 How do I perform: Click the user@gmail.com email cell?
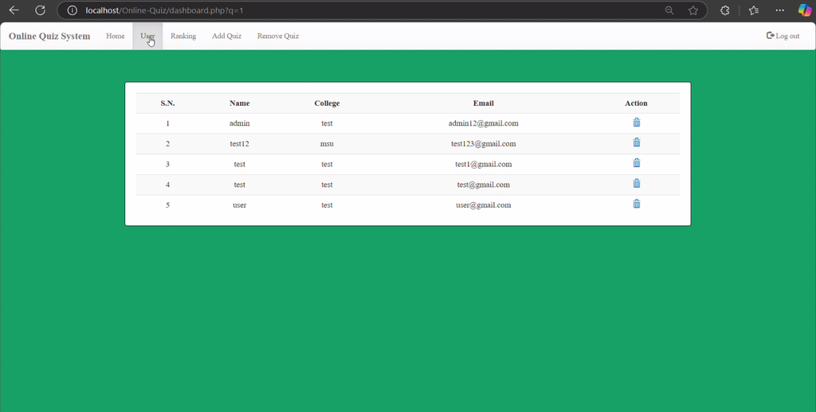coord(484,204)
